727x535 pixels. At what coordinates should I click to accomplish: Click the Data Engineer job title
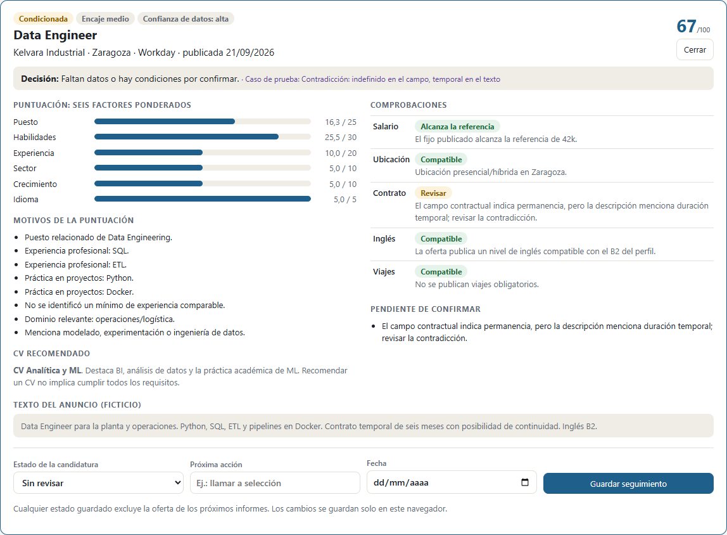55,35
